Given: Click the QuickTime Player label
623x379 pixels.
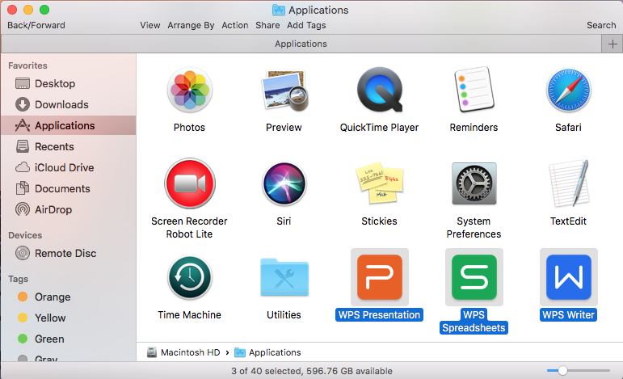Looking at the screenshot, I should (x=380, y=128).
